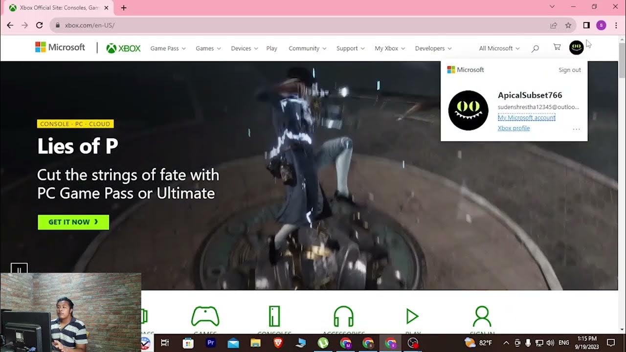
Task: Click the large gamerpic in the account popup
Action: click(468, 110)
